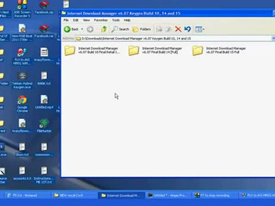Viewport: 275px width, 206px height.
Task: Select the New R&B Beat 2011 file icon
Action: [x=22, y=33]
